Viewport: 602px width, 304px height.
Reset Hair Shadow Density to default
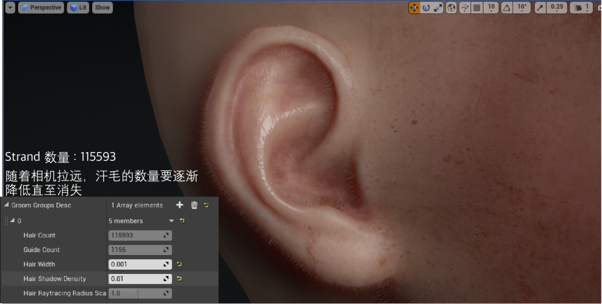tap(179, 279)
